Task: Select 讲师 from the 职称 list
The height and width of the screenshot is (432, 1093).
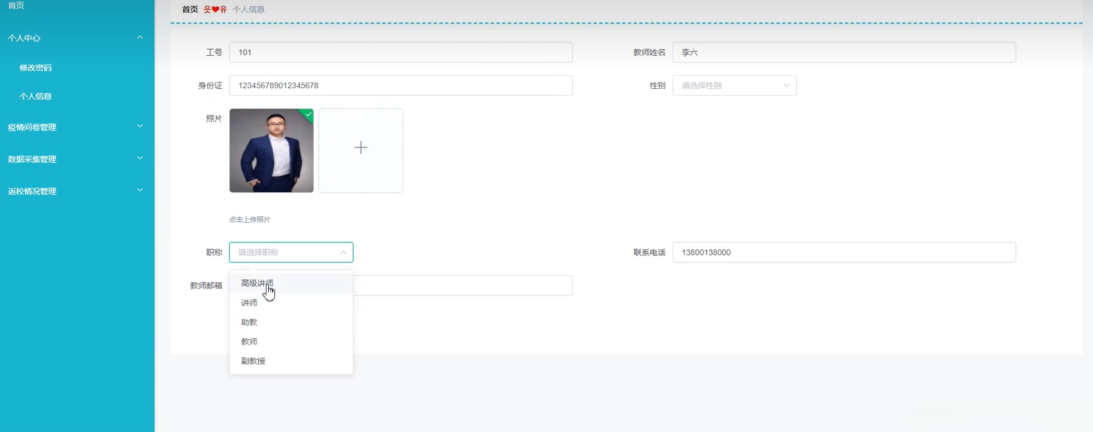Action: point(291,303)
